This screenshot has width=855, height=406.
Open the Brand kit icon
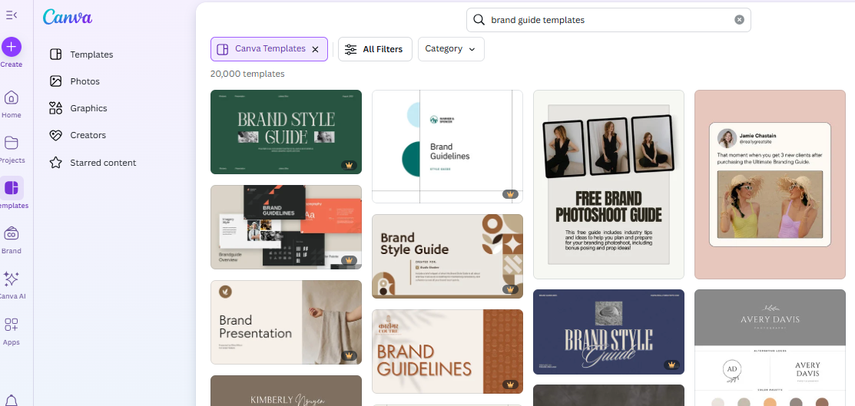pos(12,234)
